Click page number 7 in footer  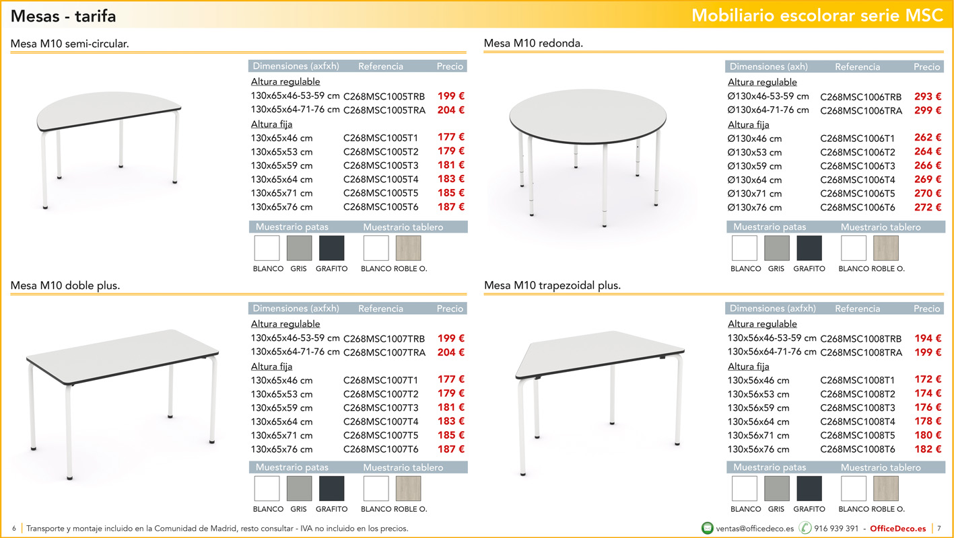coord(939,529)
